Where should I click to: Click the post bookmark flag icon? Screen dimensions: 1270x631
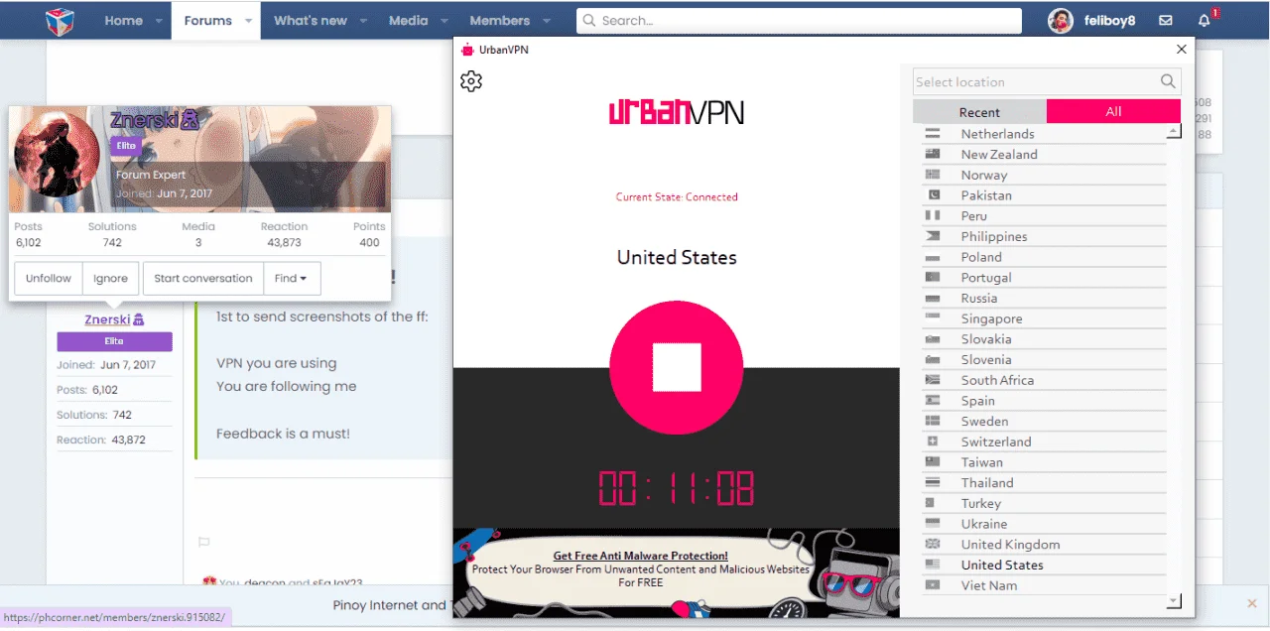coord(204,542)
